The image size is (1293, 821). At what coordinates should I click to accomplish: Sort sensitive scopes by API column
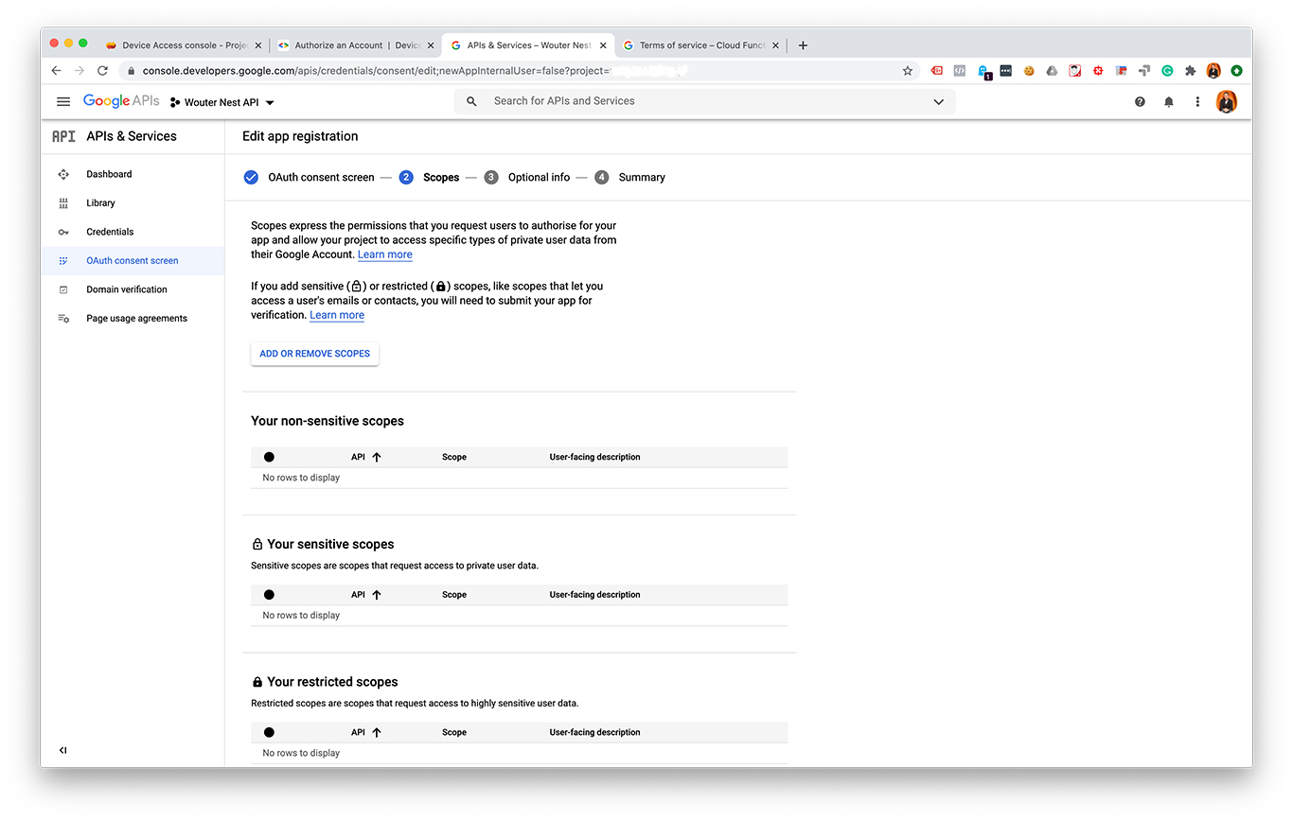tap(366, 595)
